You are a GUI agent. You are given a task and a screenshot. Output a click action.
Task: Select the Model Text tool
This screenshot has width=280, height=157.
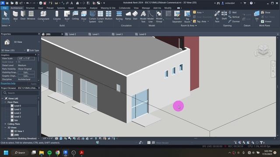pos(143,17)
